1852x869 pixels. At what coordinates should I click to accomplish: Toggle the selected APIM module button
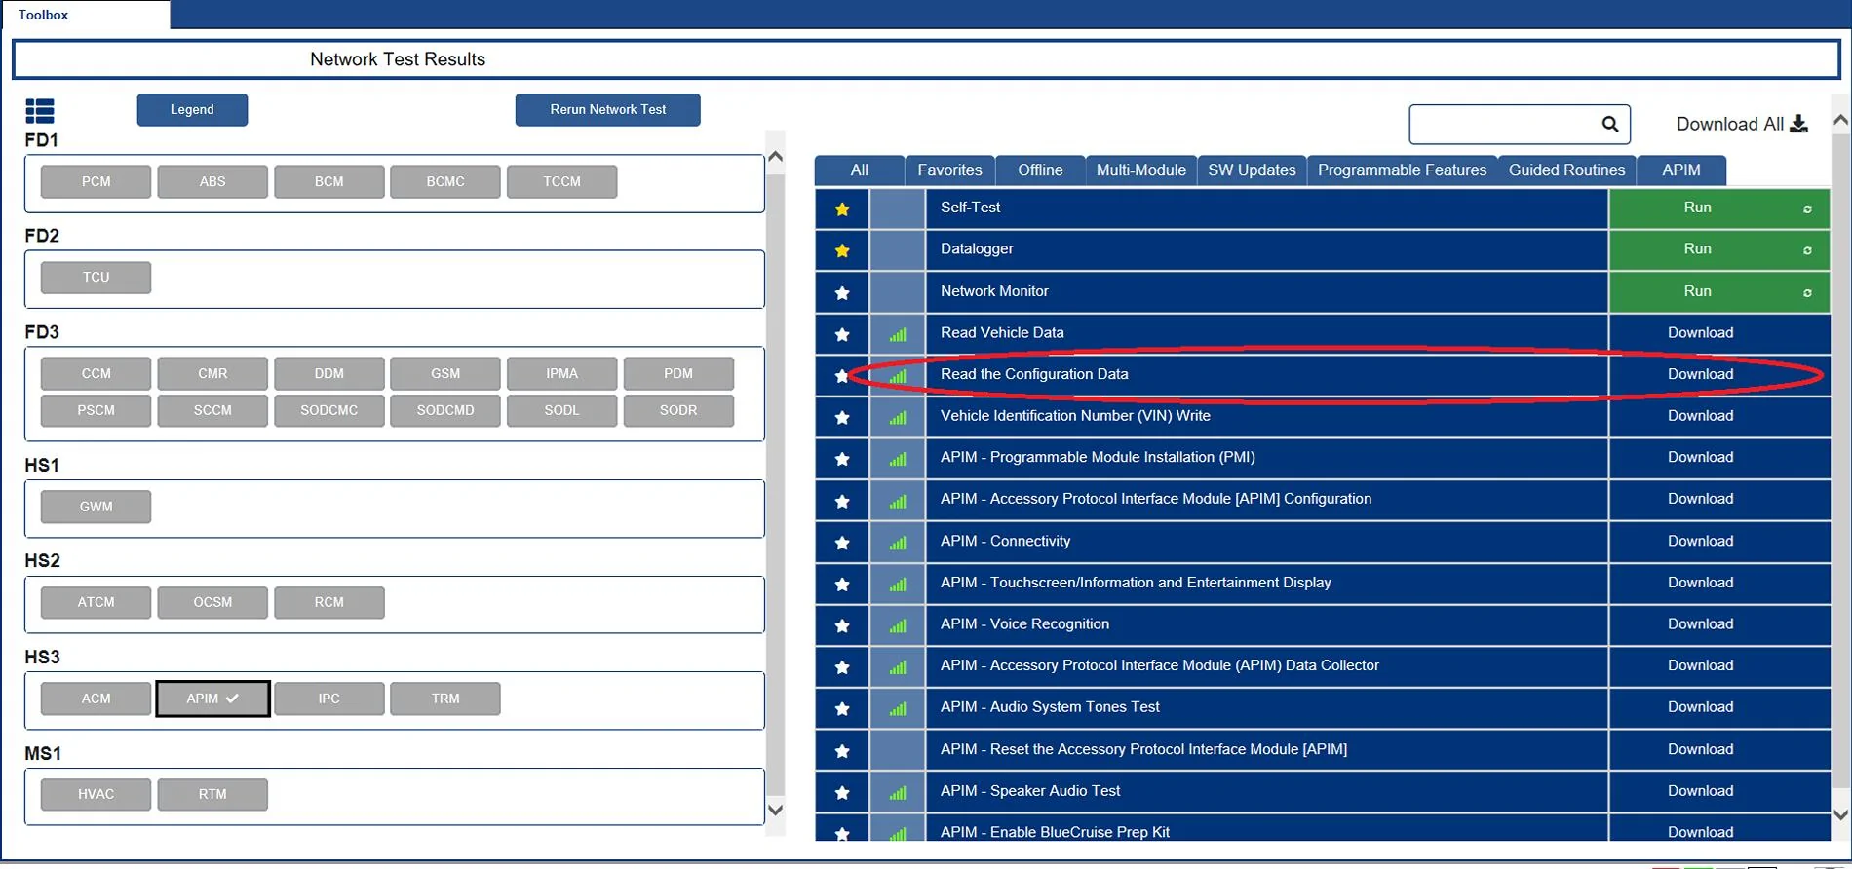(x=212, y=699)
